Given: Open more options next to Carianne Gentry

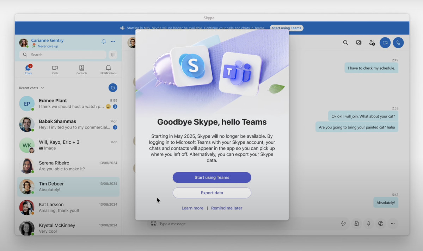Looking at the screenshot, I should pyautogui.click(x=113, y=42).
